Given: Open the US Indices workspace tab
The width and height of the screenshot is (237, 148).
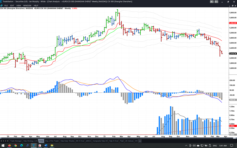Looking at the screenshot, I should 129,141.
